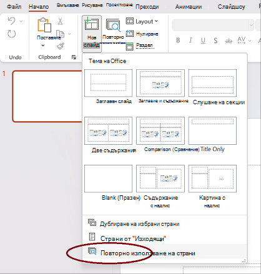Open the Layout dropdown
Screen dimensions: 261x274
click(142, 21)
